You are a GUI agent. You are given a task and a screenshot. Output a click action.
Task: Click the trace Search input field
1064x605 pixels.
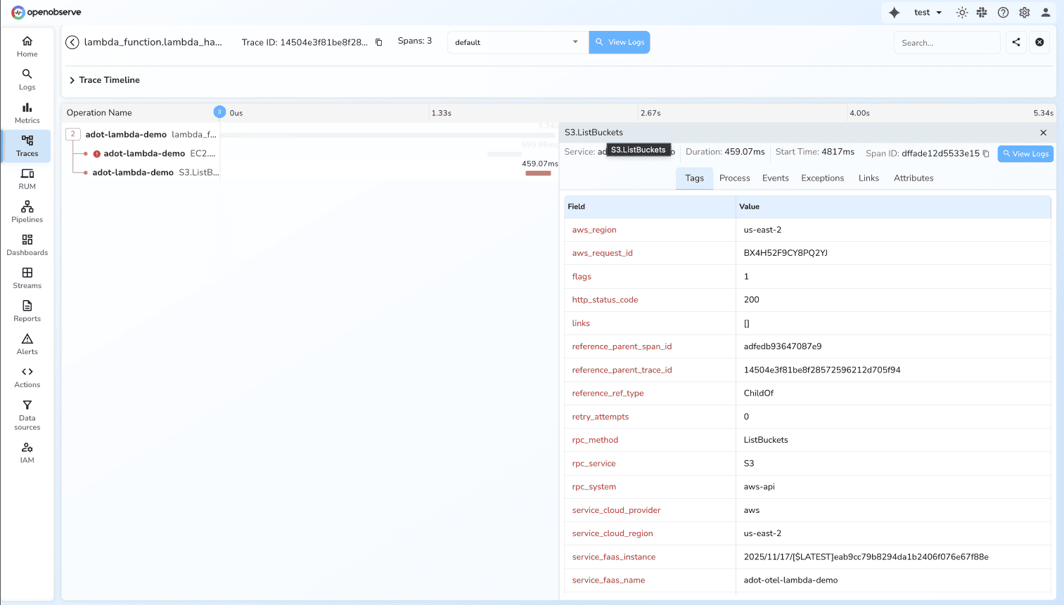pyautogui.click(x=946, y=43)
